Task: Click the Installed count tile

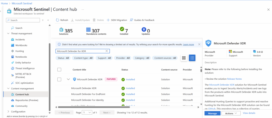Action: [x=124, y=31]
